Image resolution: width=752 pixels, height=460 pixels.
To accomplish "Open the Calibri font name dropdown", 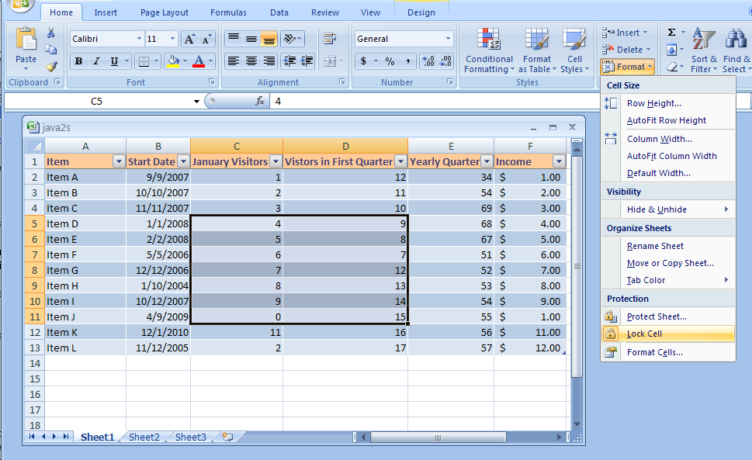I will pos(139,39).
